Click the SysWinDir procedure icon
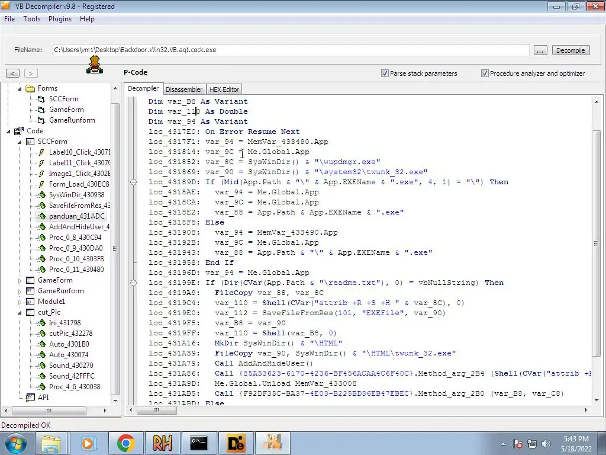Viewport: 606px width, 455px height. click(41, 195)
